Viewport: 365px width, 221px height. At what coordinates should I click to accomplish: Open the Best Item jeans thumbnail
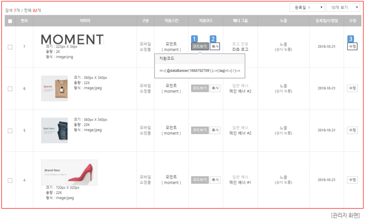[54, 130]
